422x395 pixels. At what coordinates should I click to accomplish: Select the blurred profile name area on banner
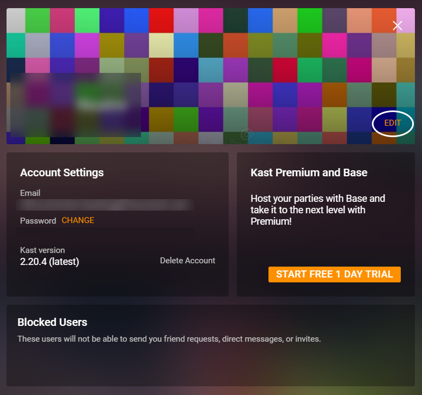tap(76, 104)
